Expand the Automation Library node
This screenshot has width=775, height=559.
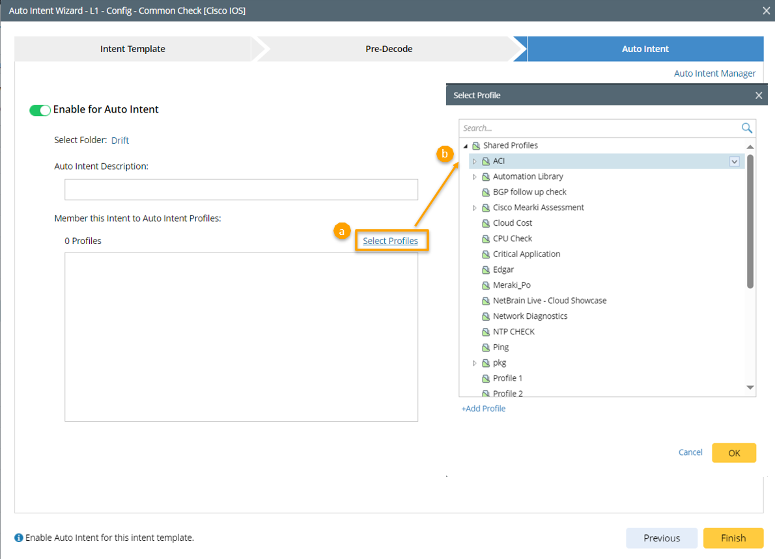475,177
